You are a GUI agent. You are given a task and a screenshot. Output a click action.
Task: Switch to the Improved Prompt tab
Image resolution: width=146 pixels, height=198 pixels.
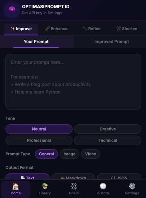(x=112, y=42)
